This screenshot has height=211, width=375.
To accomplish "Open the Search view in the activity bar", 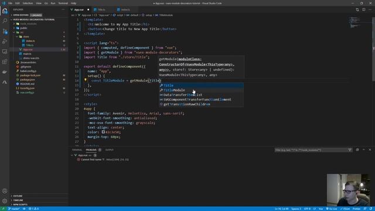I will pyautogui.click(x=5, y=21).
